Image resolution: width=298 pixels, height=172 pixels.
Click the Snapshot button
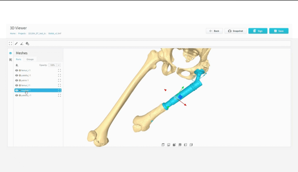[236, 31]
